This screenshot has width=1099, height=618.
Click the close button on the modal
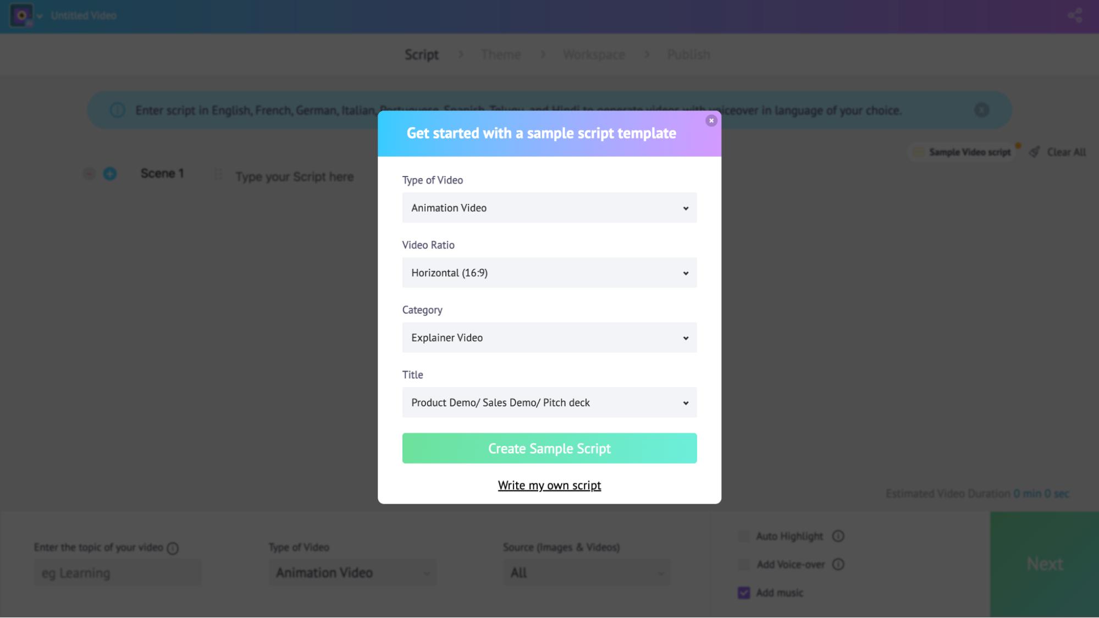[x=711, y=121]
